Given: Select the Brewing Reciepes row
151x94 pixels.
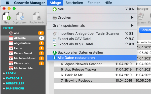Looking at the screenshot, I should coord(102,80).
